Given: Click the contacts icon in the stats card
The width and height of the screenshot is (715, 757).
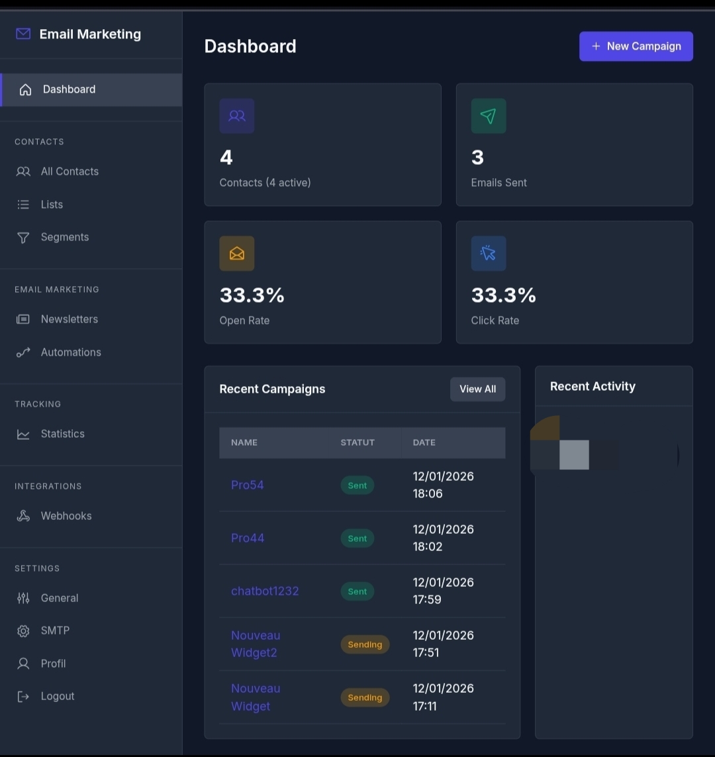Looking at the screenshot, I should click(x=237, y=116).
